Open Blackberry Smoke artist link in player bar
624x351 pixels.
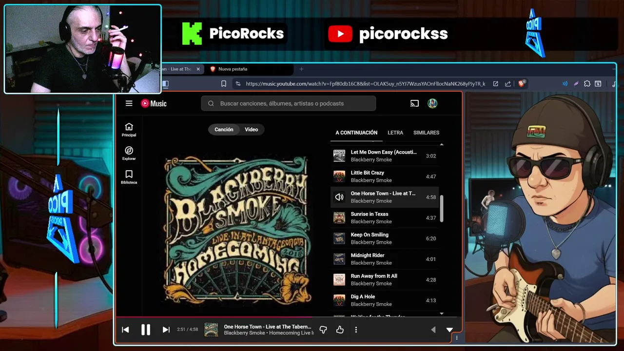tap(245, 333)
